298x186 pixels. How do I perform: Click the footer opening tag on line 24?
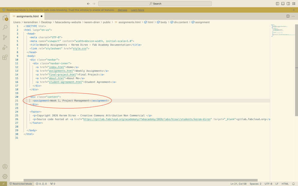point(35,112)
